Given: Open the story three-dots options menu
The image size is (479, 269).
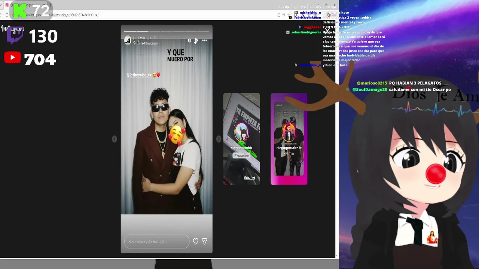Looking at the screenshot, I should click(x=204, y=40).
